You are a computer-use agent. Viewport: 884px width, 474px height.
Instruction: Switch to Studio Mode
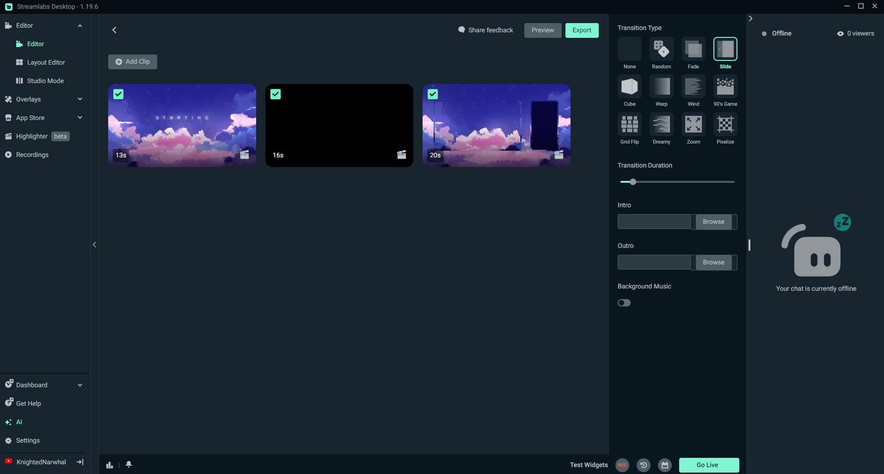point(45,81)
